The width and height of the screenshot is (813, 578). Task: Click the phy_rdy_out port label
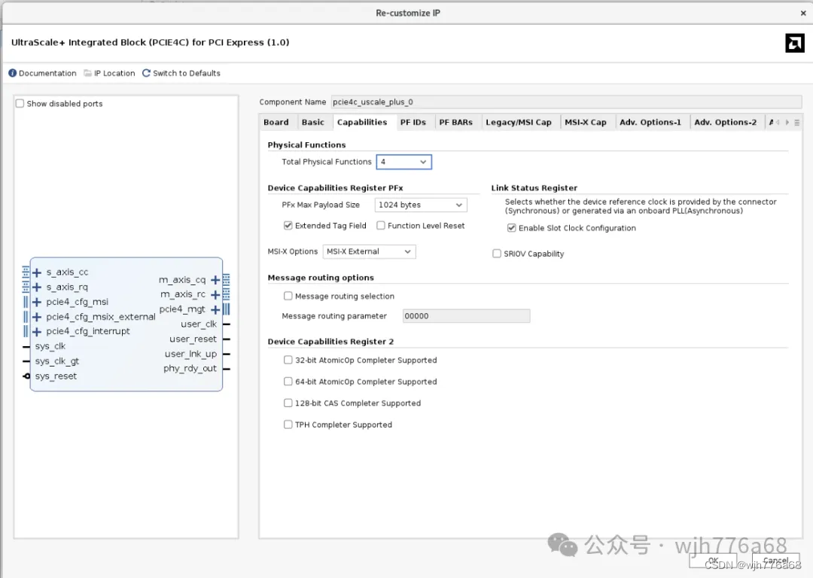[190, 369]
